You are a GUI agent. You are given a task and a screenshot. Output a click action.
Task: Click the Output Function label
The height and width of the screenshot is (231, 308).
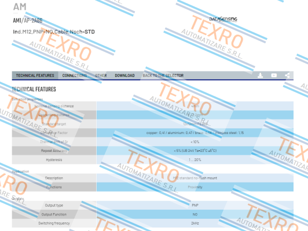click(54, 215)
